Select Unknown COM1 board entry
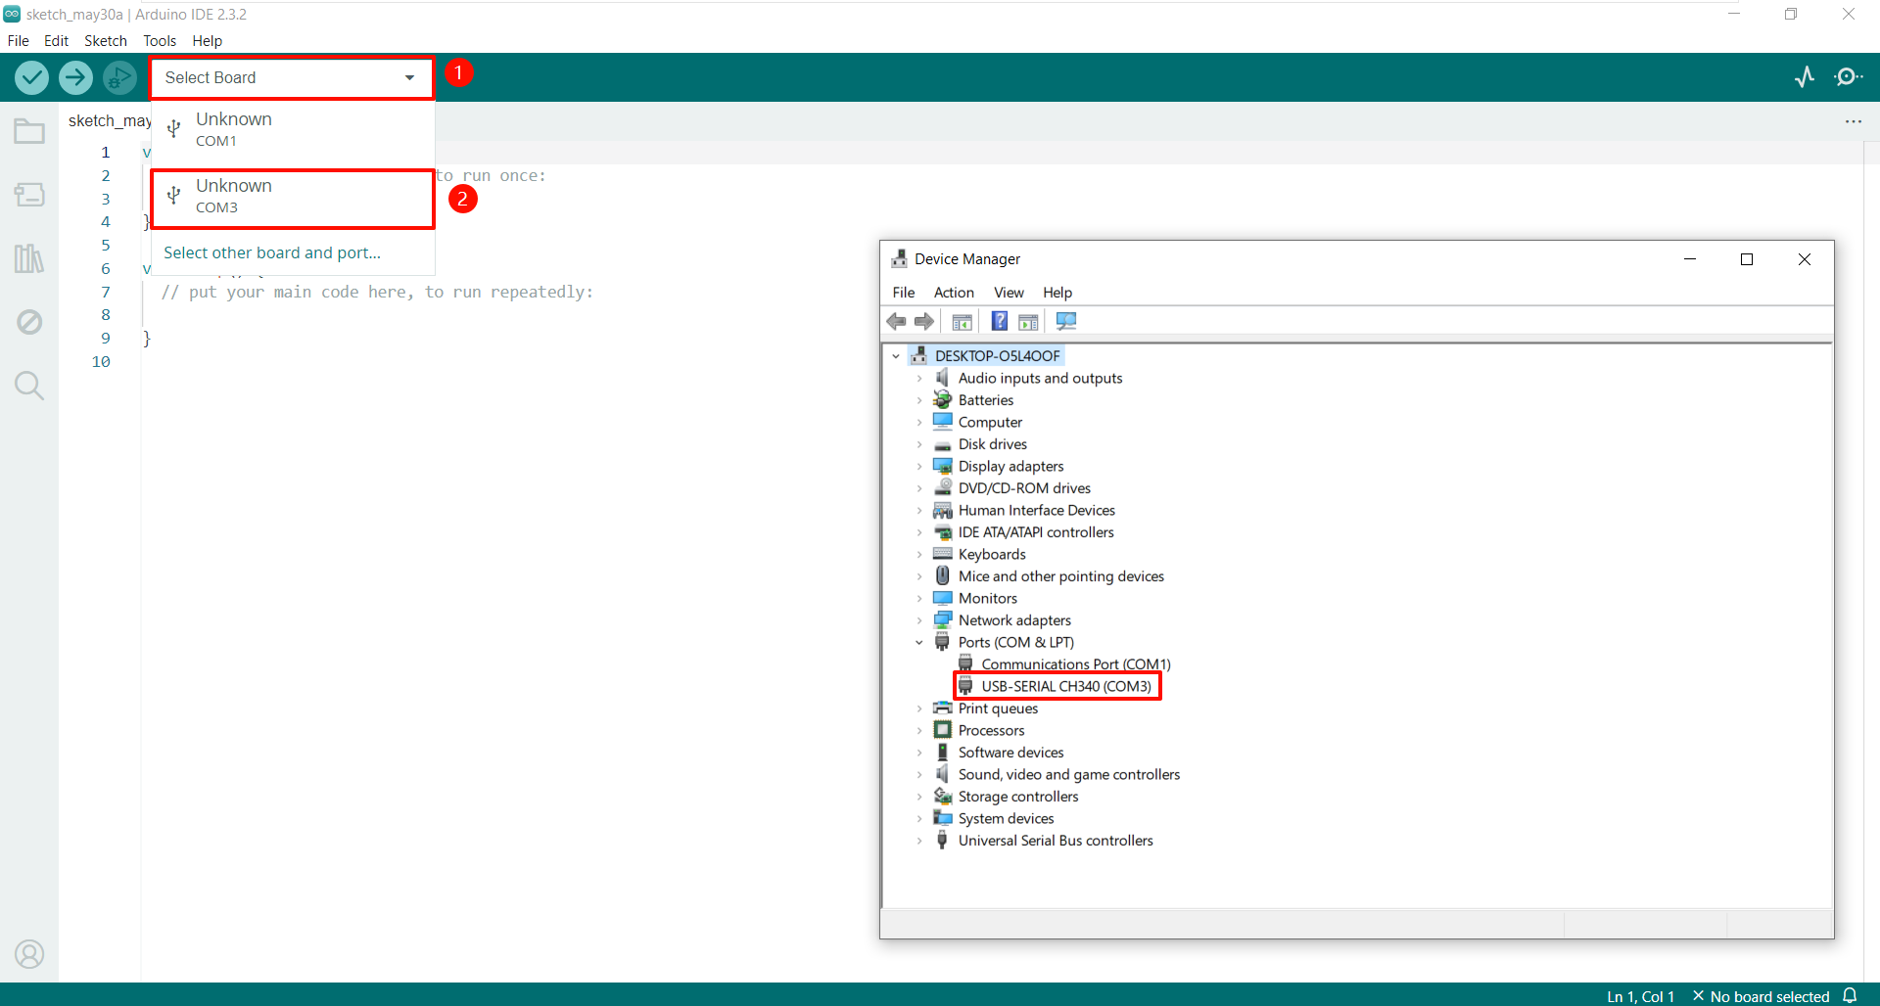The image size is (1880, 1006). click(292, 129)
